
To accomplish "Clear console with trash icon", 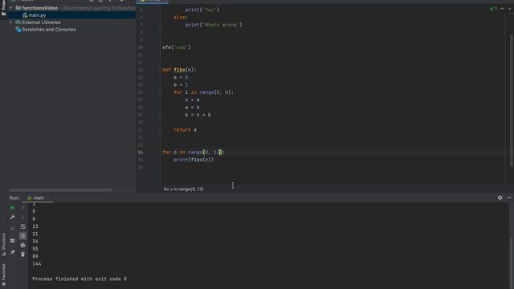I will click(22, 254).
